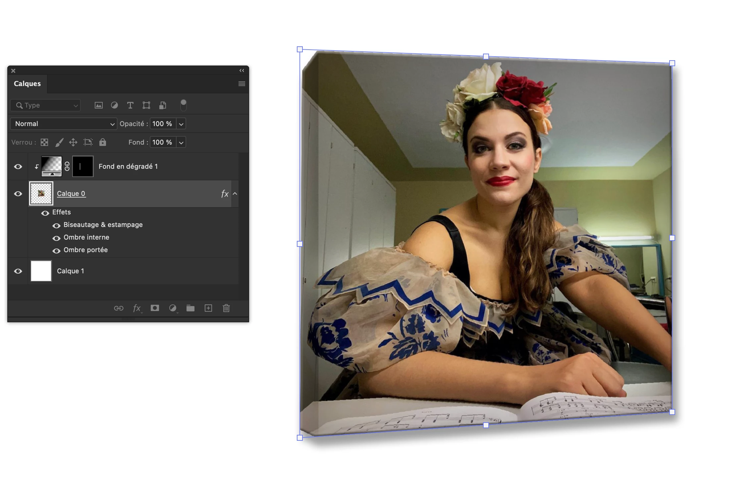756x497 pixels.
Task: Delete layer using the trash icon
Action: click(x=226, y=308)
